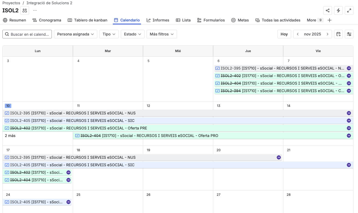Open the team members icon beside ISOL2
The width and height of the screenshot is (358, 213).
[x=25, y=10]
